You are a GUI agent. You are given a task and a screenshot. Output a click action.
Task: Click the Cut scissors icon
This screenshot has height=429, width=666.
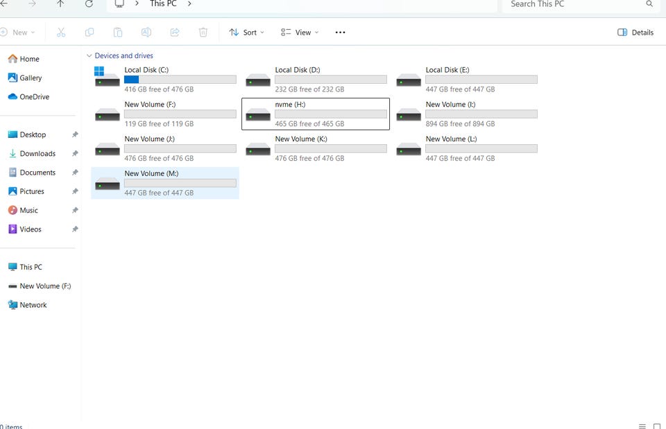pos(61,33)
